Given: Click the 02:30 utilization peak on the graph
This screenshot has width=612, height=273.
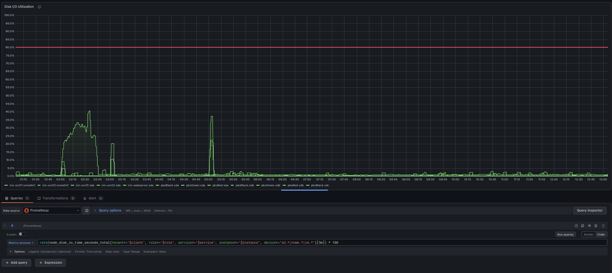Looking at the screenshot, I should coord(89,111).
